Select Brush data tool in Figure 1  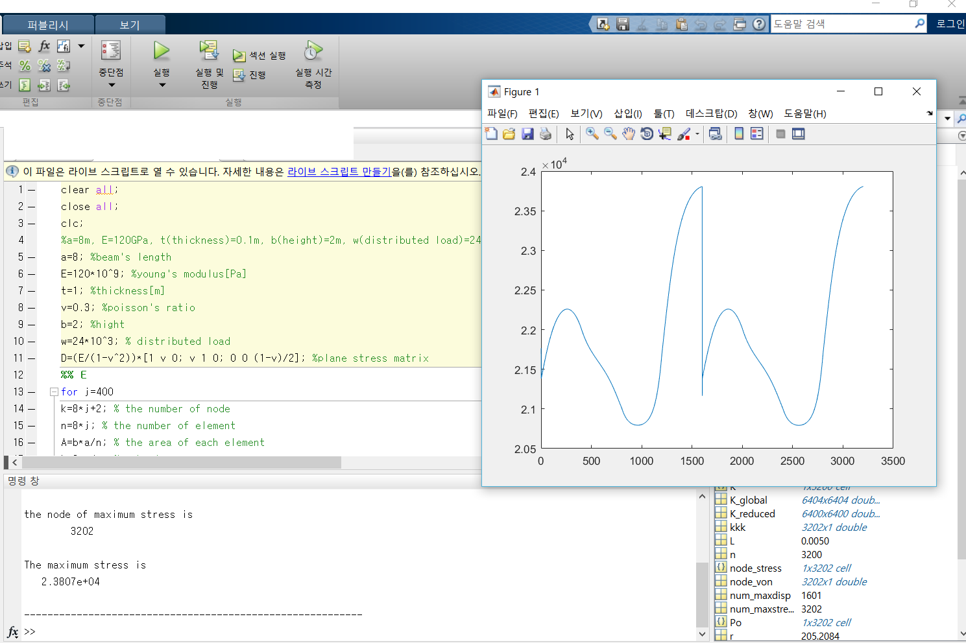point(684,134)
